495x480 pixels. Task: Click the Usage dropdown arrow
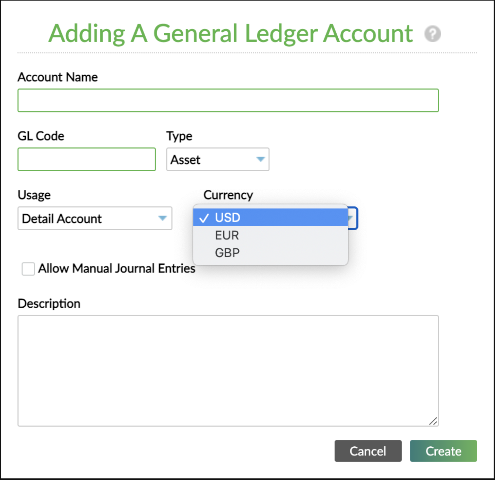click(163, 218)
